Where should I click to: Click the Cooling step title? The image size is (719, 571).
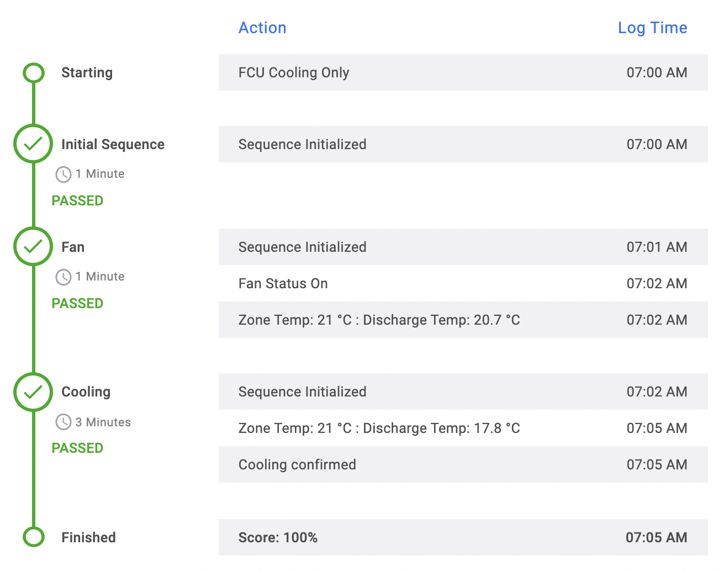[86, 392]
